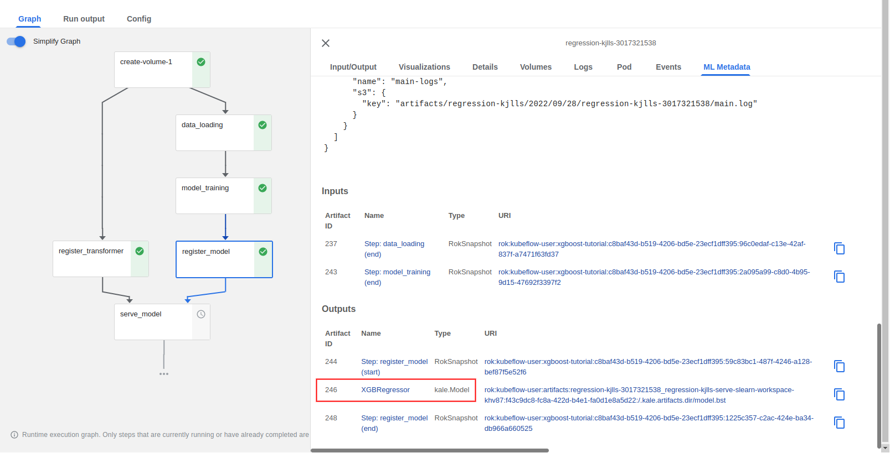
Task: Open URI link of artifact 237
Action: click(x=652, y=249)
